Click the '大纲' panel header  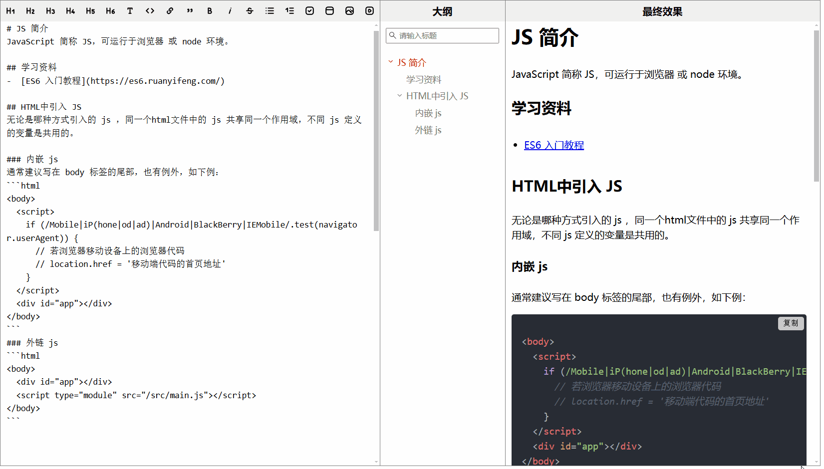click(x=442, y=11)
